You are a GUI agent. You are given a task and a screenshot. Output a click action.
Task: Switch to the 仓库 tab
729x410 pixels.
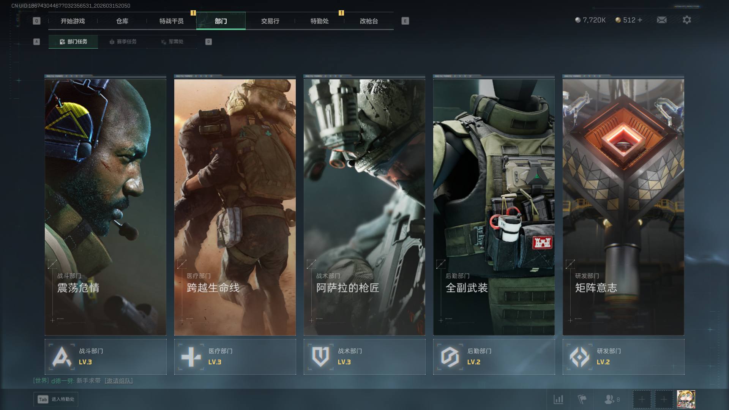click(x=122, y=21)
